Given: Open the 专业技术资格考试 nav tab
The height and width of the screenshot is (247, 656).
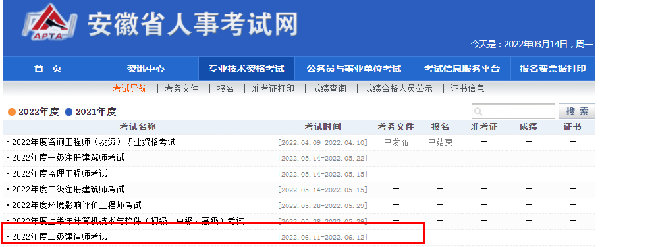Looking at the screenshot, I should 246,69.
